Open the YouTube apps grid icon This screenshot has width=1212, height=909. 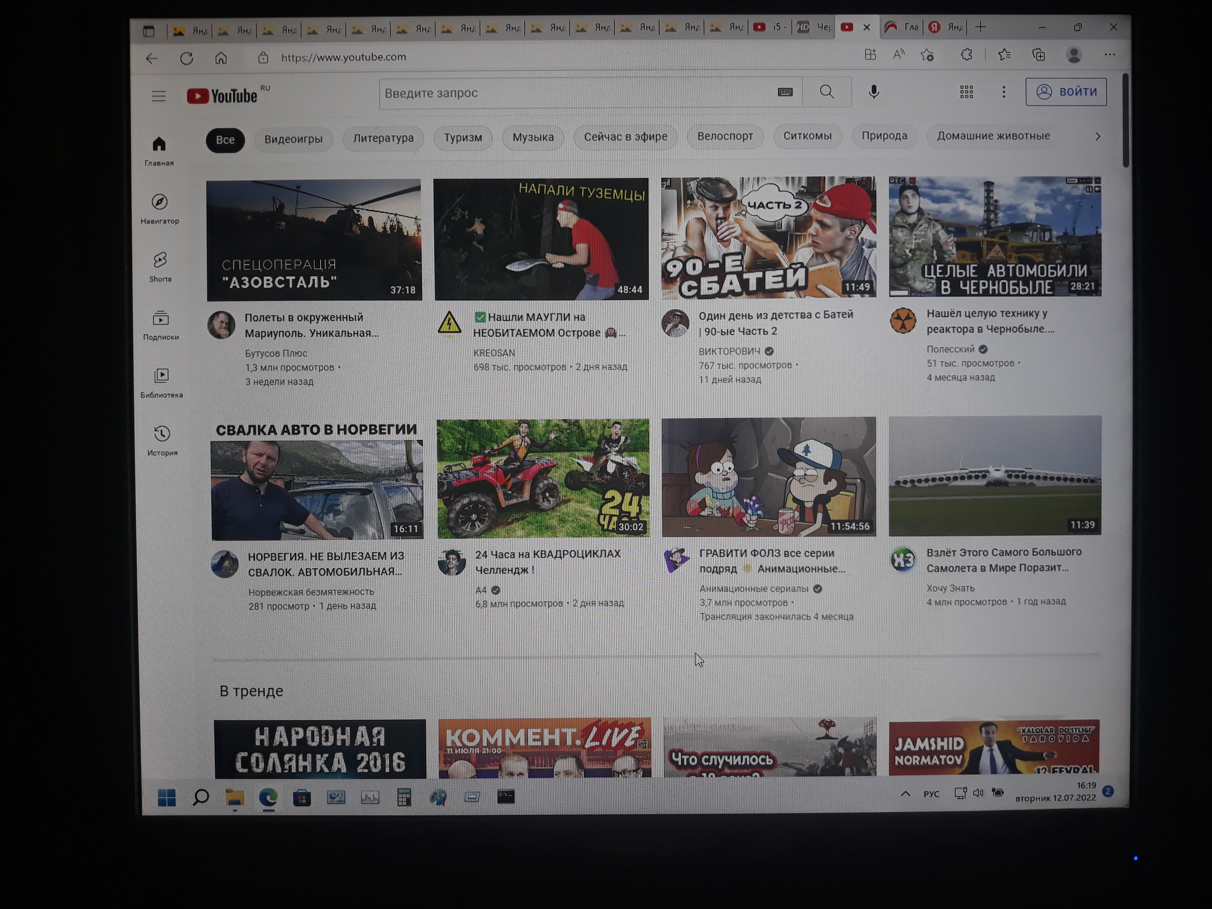click(x=966, y=92)
